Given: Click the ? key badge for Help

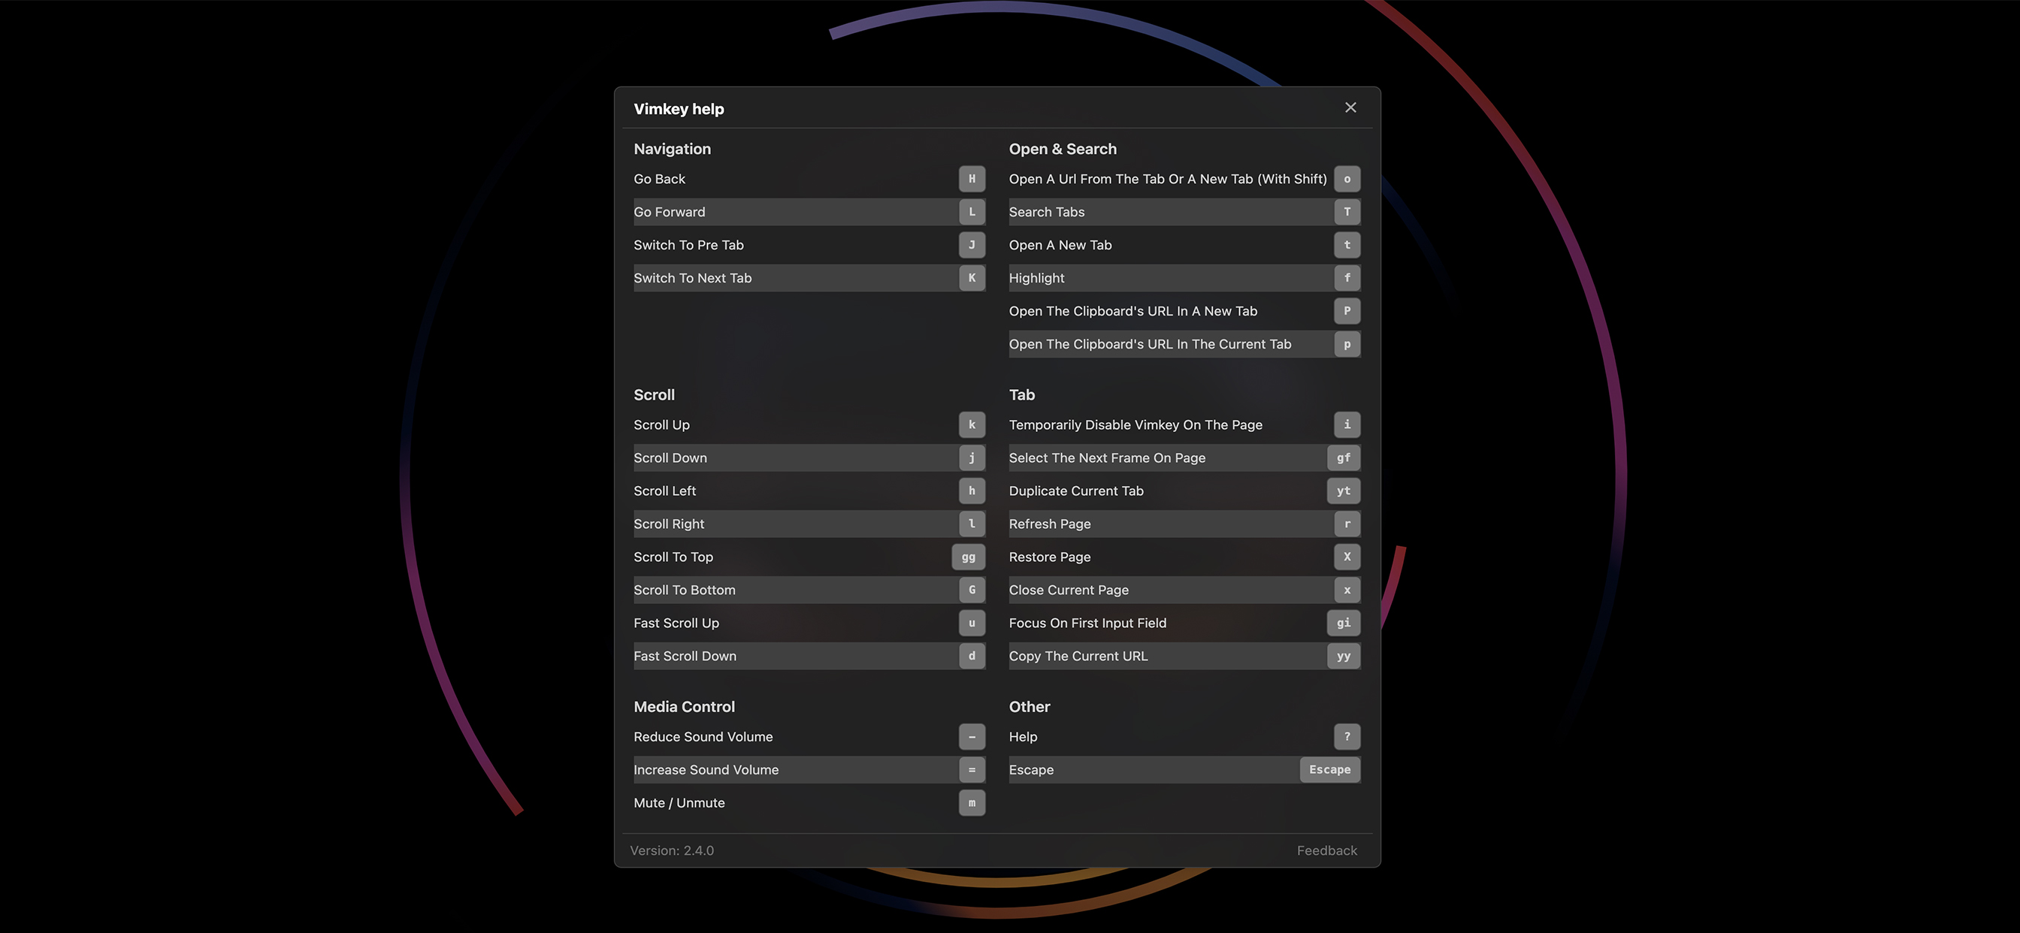Looking at the screenshot, I should (x=1347, y=736).
